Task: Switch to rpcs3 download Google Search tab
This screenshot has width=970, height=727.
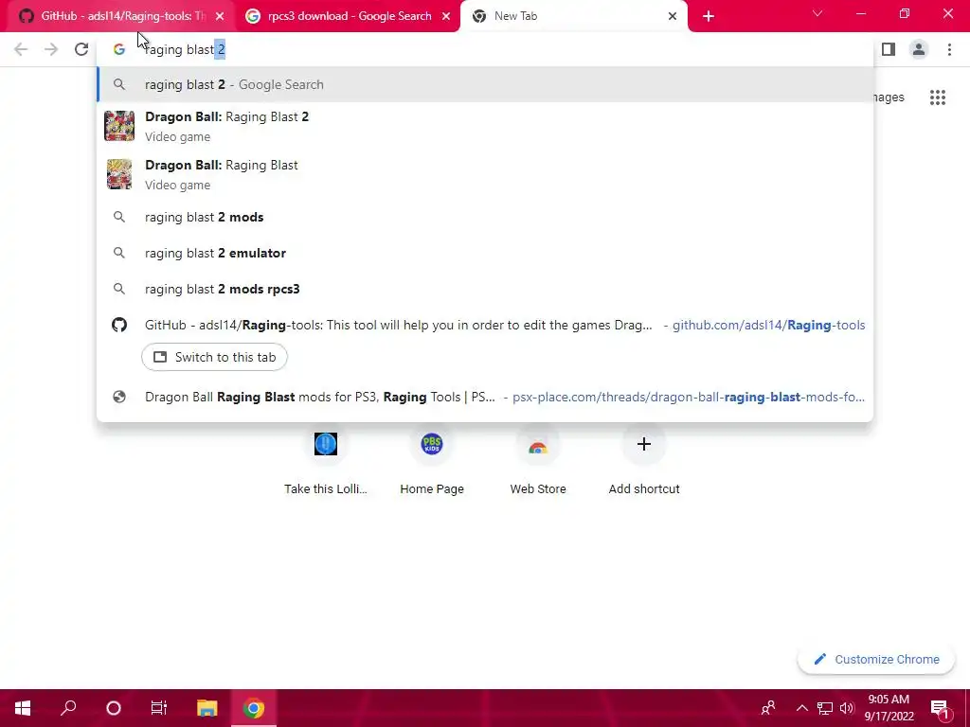Action: pos(348,16)
